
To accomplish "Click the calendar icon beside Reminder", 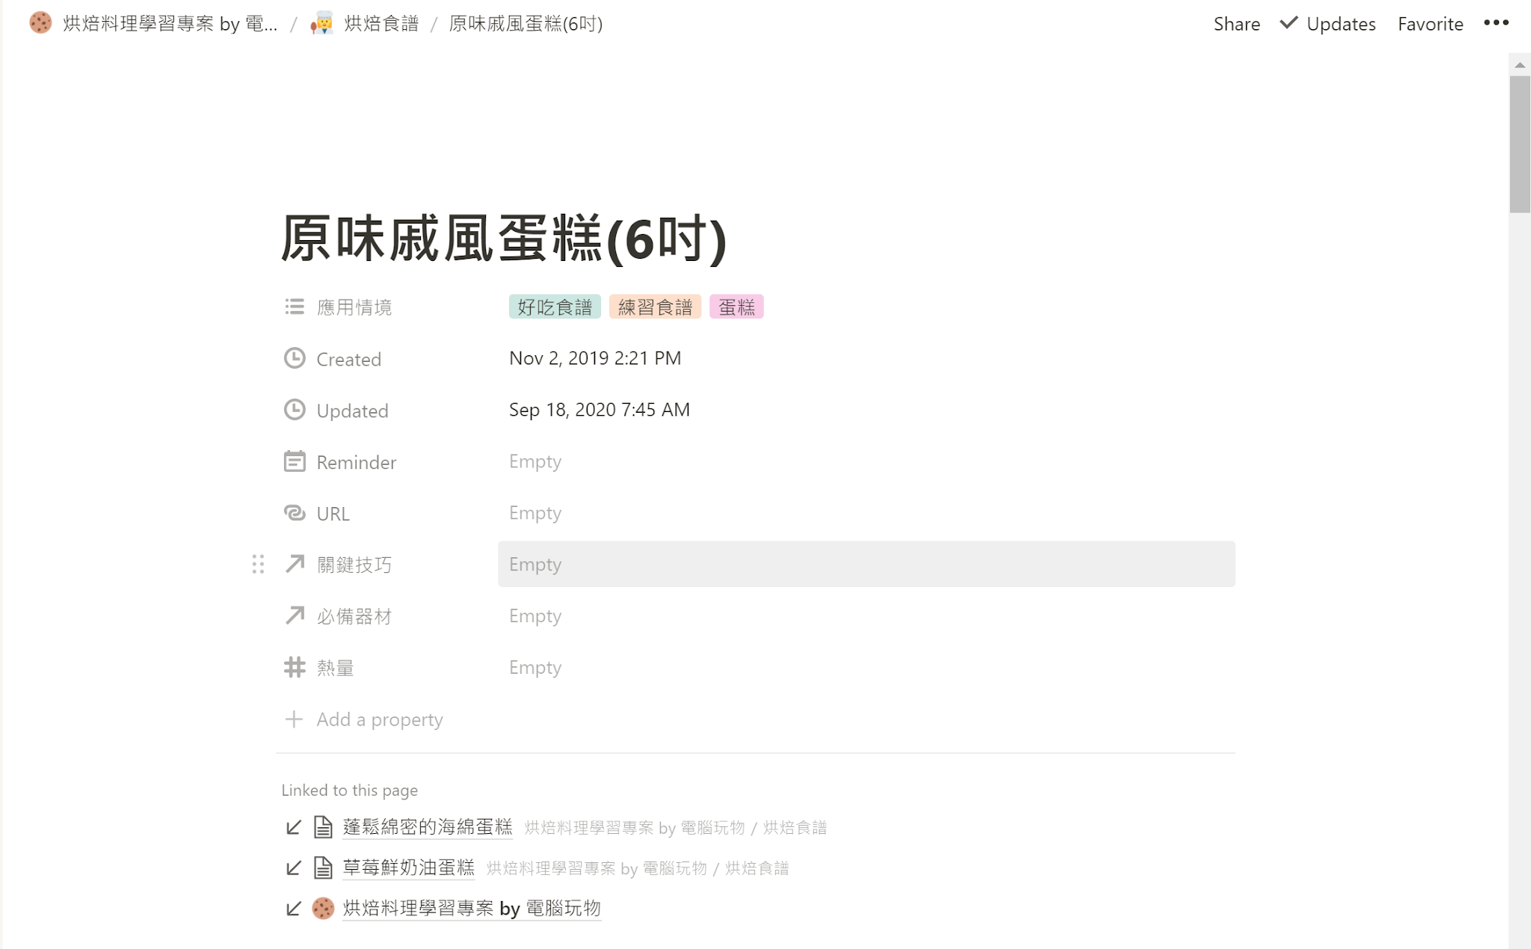I will pos(295,461).
